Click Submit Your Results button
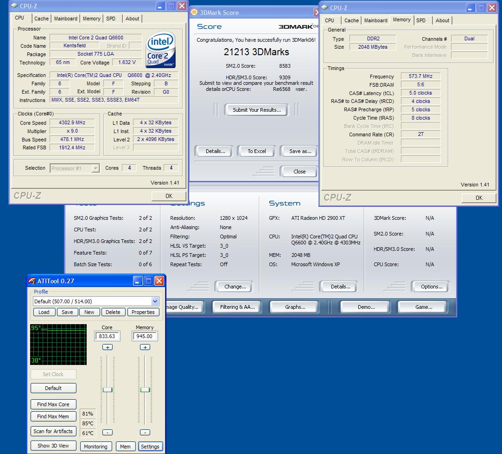 [x=256, y=110]
